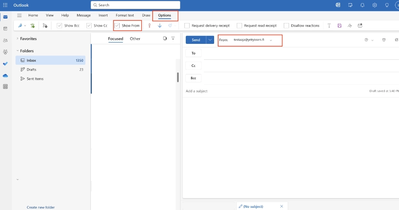
Task: Open the Help ribbon tab
Action: (x=65, y=15)
